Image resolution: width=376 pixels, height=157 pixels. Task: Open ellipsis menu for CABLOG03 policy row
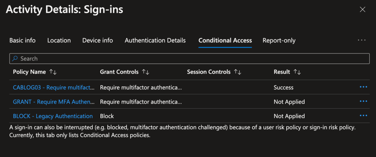click(x=363, y=87)
